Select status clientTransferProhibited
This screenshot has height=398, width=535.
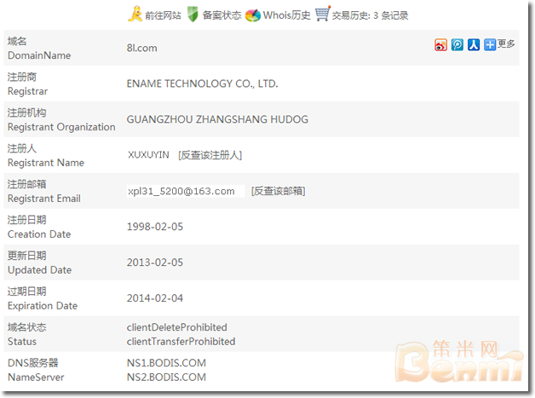pyautogui.click(x=181, y=342)
